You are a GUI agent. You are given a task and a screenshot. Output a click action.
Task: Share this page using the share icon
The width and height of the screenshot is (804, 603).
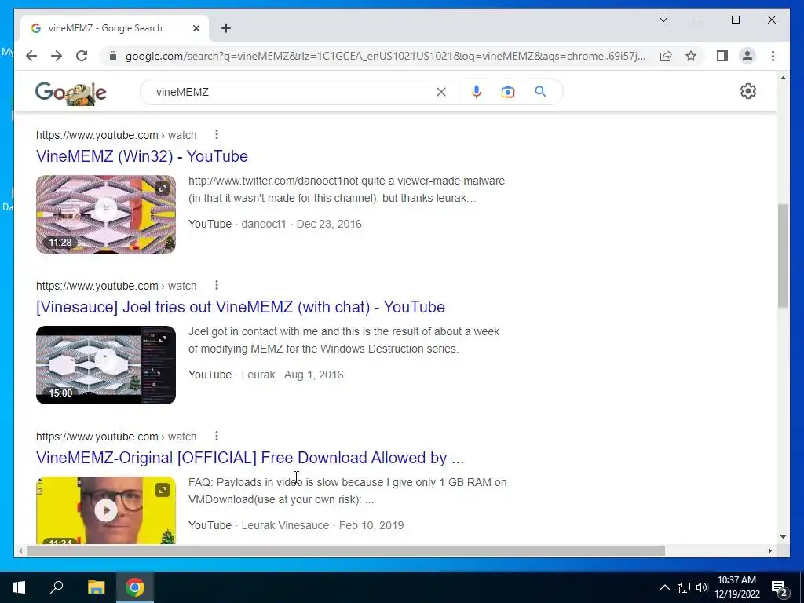click(x=666, y=56)
